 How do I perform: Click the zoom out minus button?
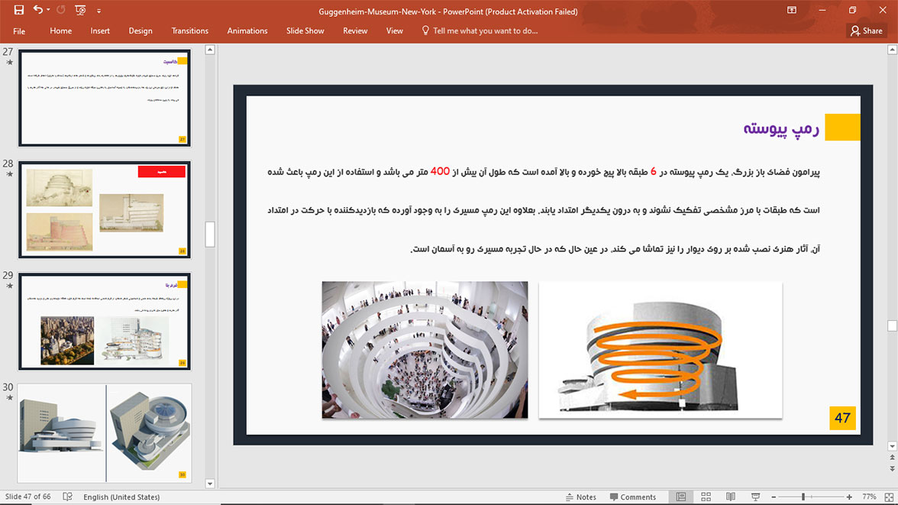pos(774,497)
